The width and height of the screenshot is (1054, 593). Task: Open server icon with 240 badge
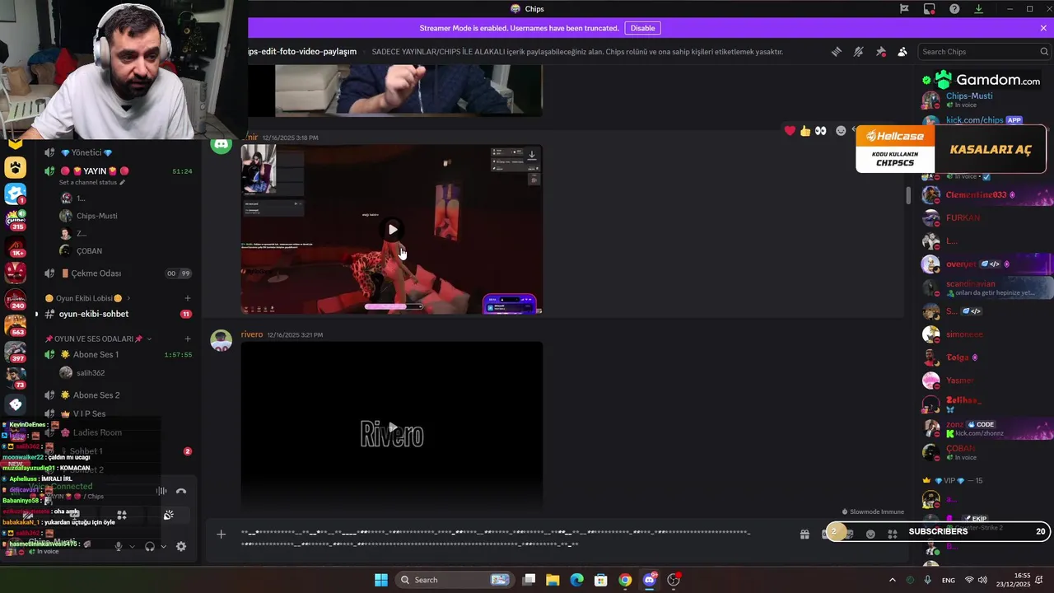tap(16, 298)
